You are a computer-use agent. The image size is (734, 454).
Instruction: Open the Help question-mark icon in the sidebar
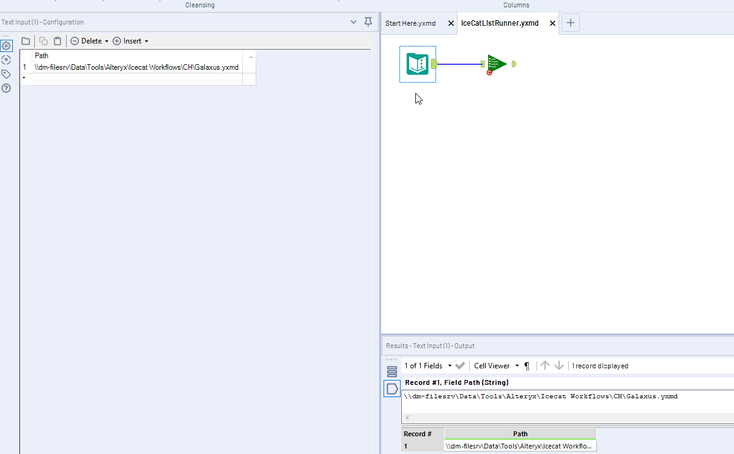click(x=6, y=88)
